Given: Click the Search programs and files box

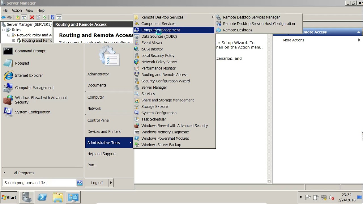Looking at the screenshot, I should tap(39, 183).
